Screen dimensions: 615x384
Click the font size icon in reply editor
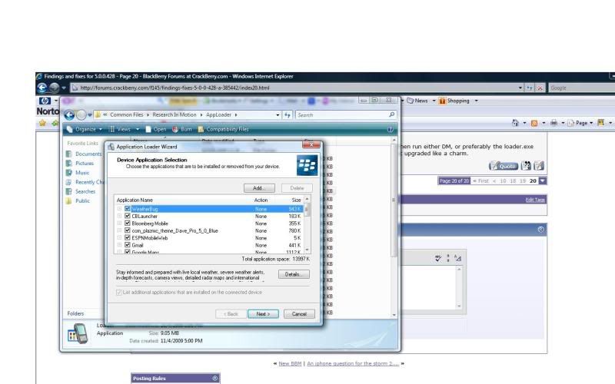(457, 258)
